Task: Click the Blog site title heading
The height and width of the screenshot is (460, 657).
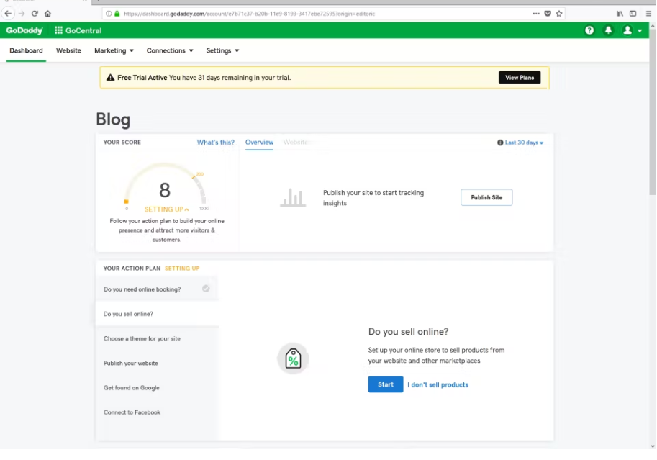Action: pos(113,119)
